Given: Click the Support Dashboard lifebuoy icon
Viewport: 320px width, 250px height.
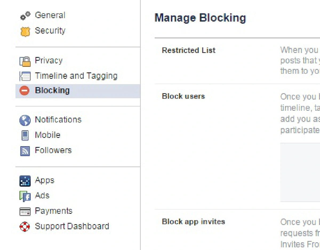Looking at the screenshot, I should [x=25, y=227].
